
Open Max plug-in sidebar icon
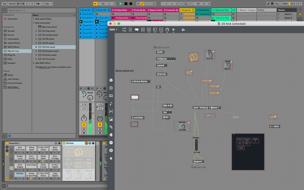(x=111, y=135)
